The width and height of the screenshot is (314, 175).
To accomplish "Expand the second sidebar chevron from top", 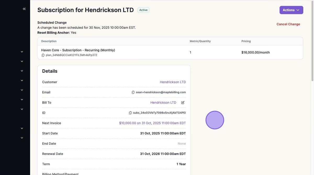I will (x=22, y=61).
